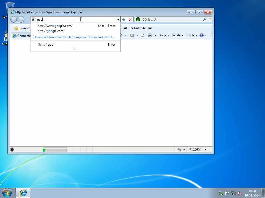Open the security zone dropdown arrow
The width and height of the screenshot is (265, 198).
[184, 150]
